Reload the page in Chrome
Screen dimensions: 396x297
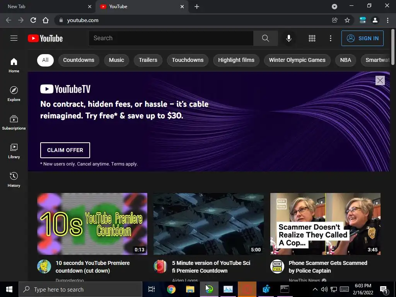[33, 20]
